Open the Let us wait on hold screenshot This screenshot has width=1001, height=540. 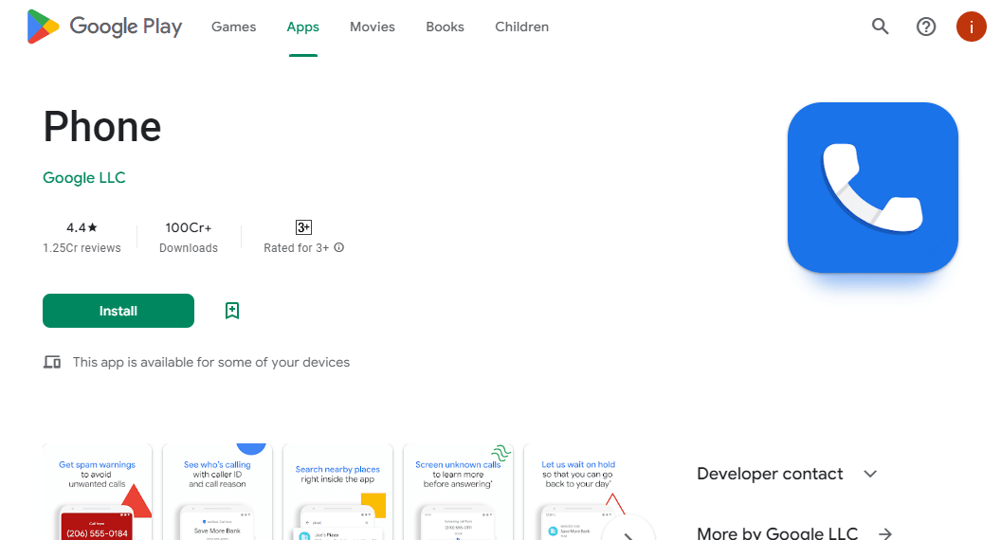coord(578,492)
